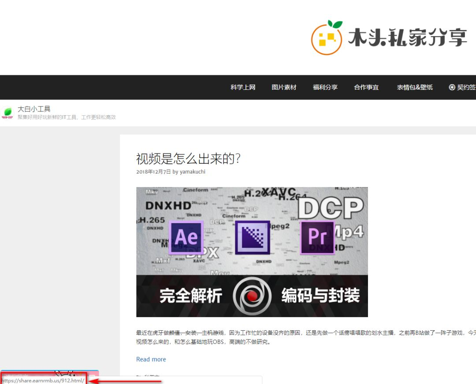Click the excerpt starting with 最近在虎牙做
This screenshot has height=384, width=476.
[306, 337]
